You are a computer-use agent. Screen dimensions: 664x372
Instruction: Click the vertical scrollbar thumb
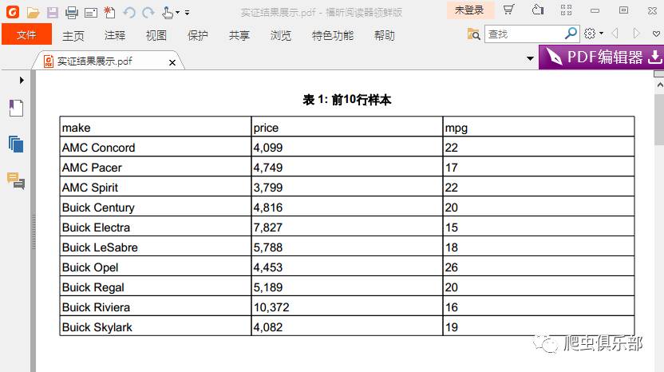pyautogui.click(x=659, y=120)
